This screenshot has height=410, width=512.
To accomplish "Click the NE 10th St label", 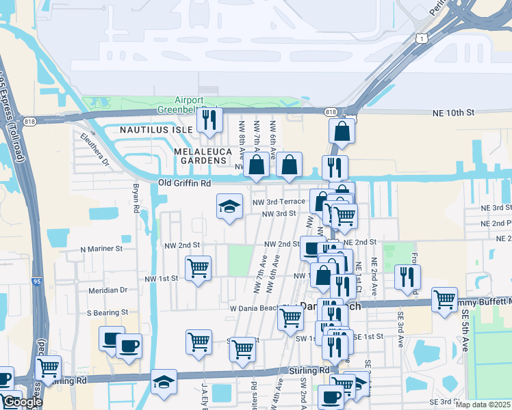I will pos(453,113).
